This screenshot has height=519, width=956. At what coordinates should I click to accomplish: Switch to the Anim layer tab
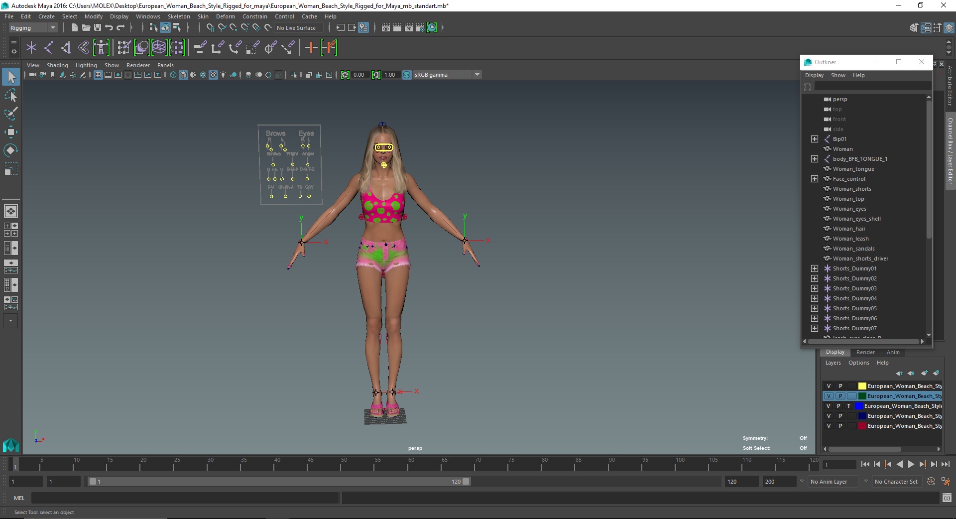(x=893, y=352)
